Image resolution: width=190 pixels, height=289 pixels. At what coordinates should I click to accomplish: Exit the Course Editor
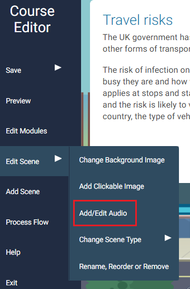click(x=12, y=283)
